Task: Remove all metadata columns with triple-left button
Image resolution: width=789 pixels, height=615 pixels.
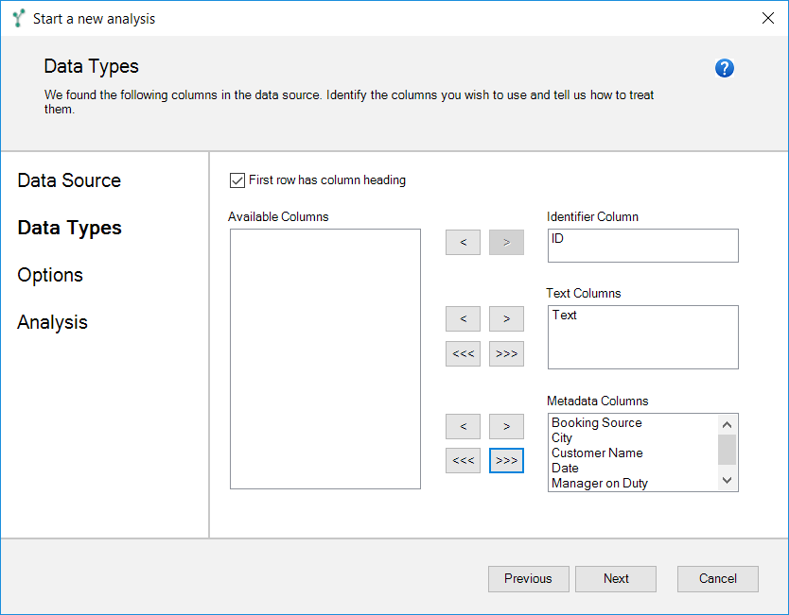Action: (x=463, y=461)
